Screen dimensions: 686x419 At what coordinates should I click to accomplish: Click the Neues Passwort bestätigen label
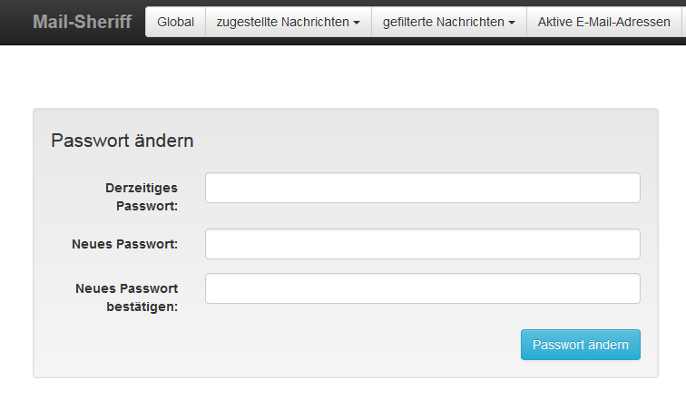pos(127,297)
